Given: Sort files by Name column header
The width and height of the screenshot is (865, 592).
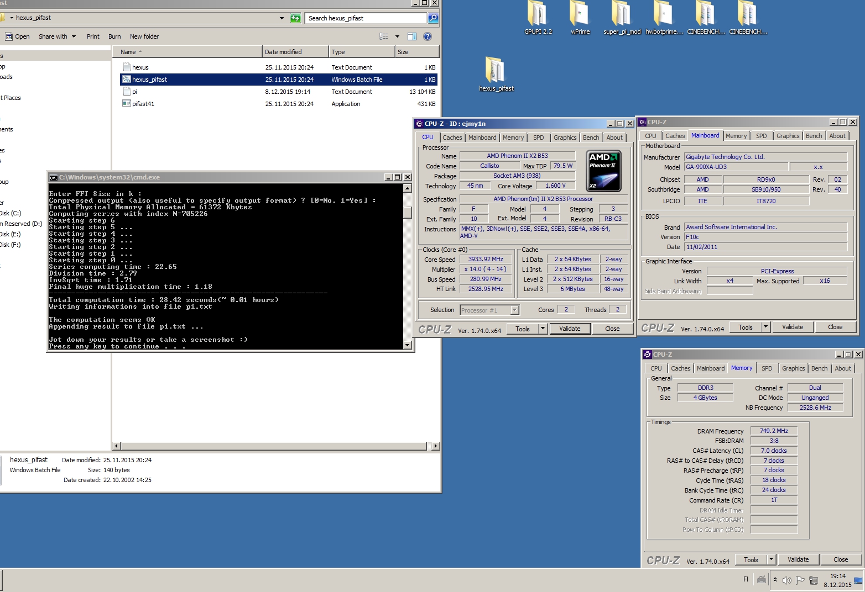Looking at the screenshot, I should tap(187, 52).
